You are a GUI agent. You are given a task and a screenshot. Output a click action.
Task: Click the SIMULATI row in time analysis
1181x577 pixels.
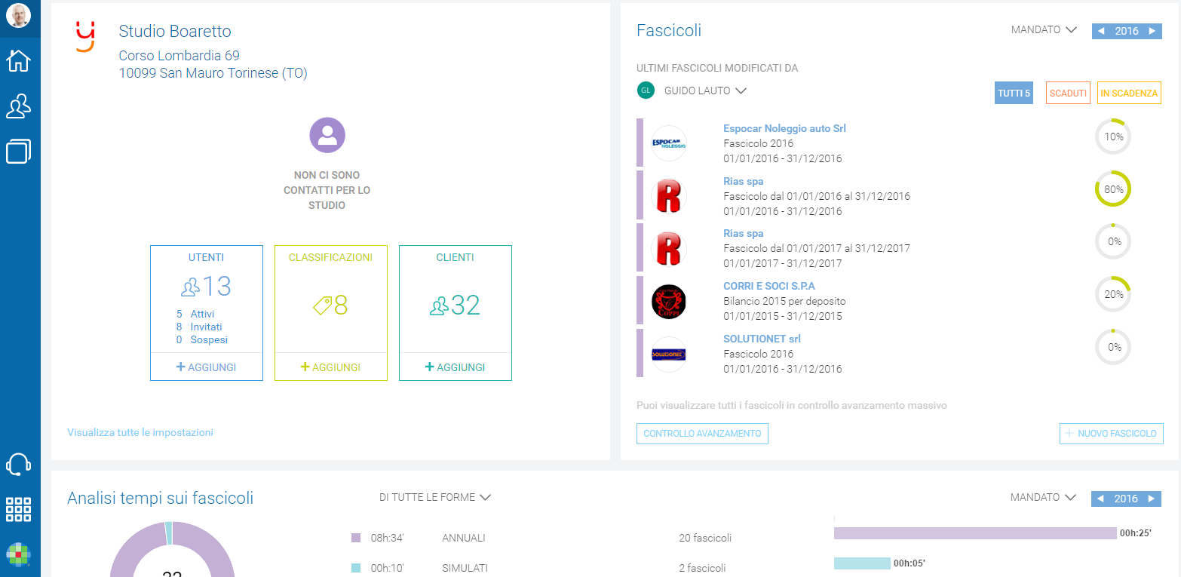tap(538, 568)
